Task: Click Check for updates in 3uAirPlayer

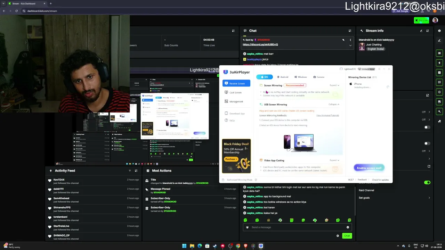Action: [380, 180]
